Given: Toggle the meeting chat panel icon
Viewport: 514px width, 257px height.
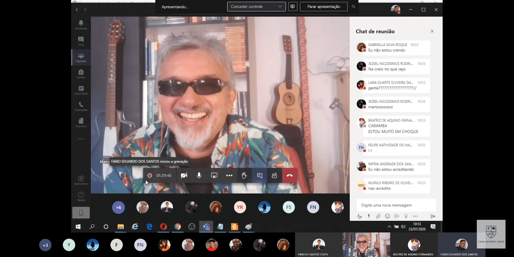Looking at the screenshot, I should [x=260, y=175].
